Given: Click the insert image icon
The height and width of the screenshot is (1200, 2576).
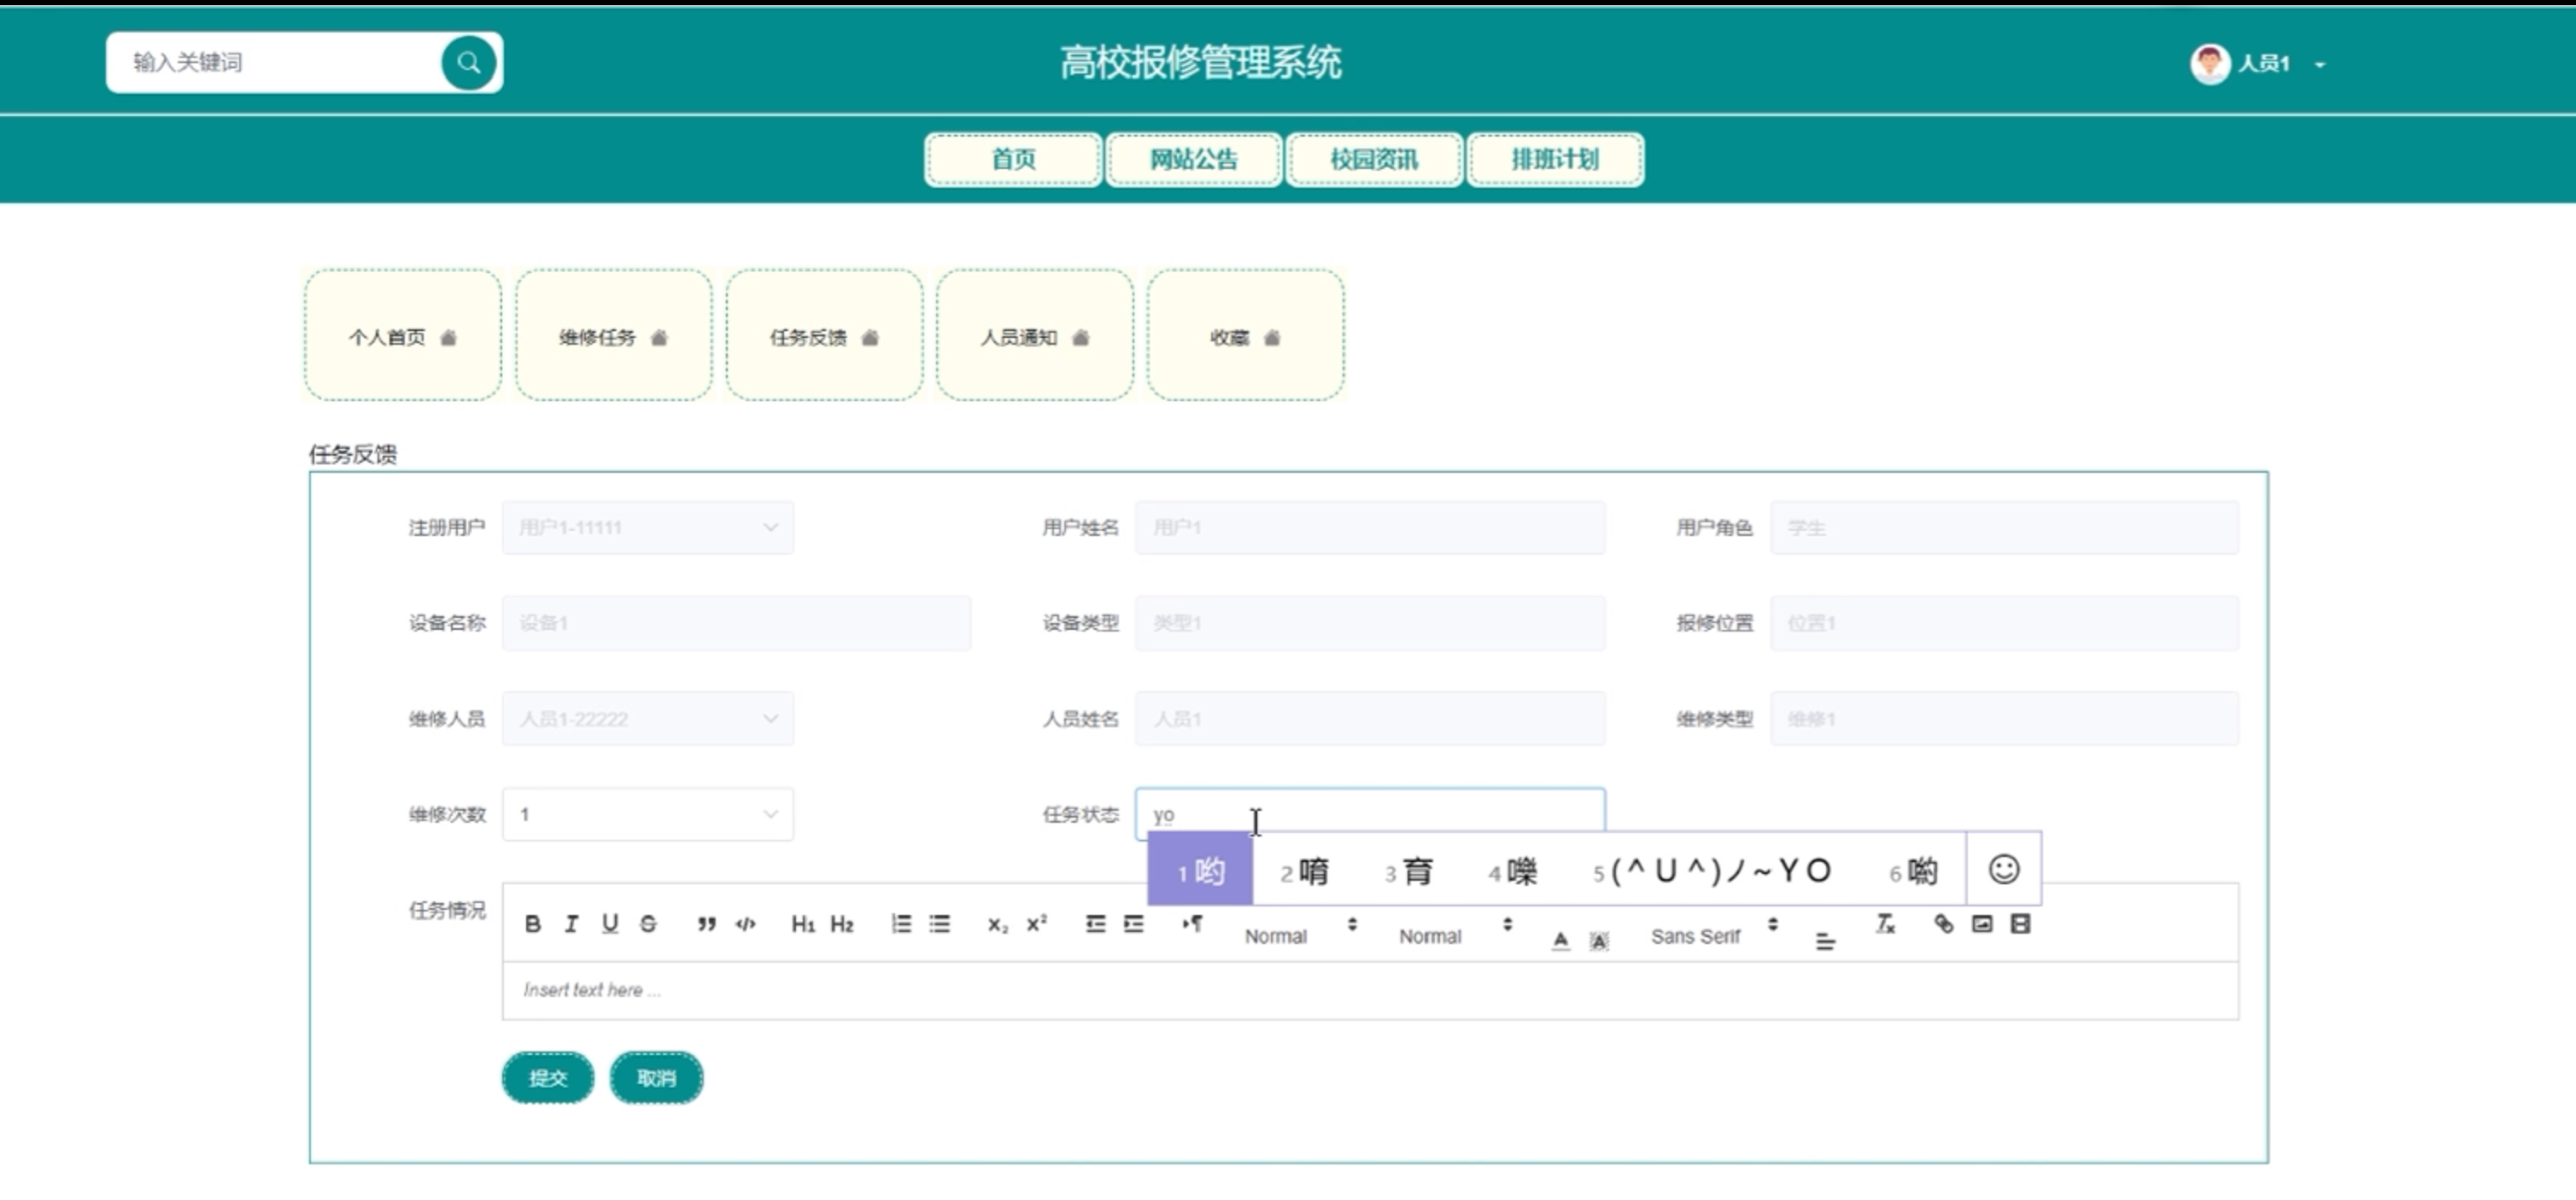Looking at the screenshot, I should [1982, 924].
